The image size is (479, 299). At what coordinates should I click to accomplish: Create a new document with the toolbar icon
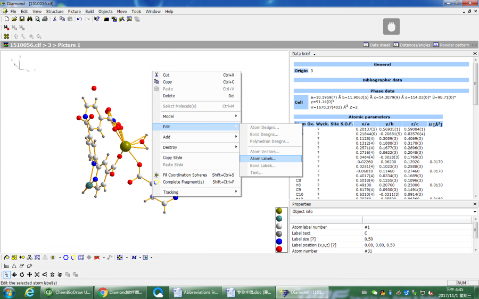coord(7,19)
